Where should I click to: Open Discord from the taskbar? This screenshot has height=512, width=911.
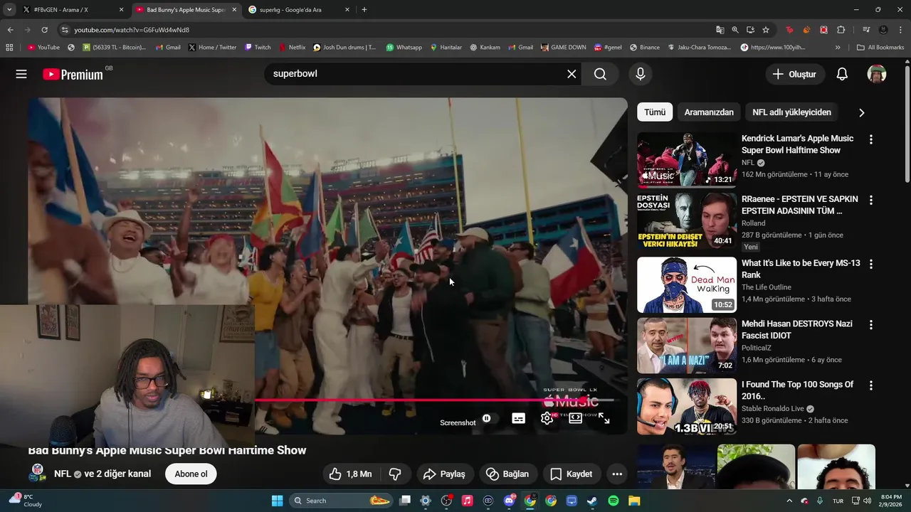point(509,501)
